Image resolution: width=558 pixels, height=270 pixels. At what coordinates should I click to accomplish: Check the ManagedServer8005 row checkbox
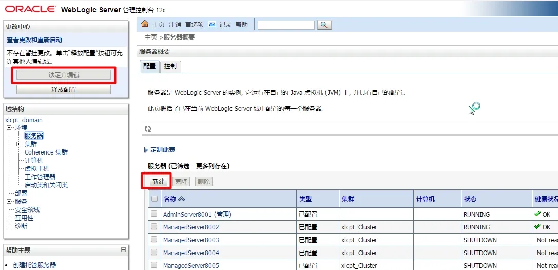click(153, 265)
